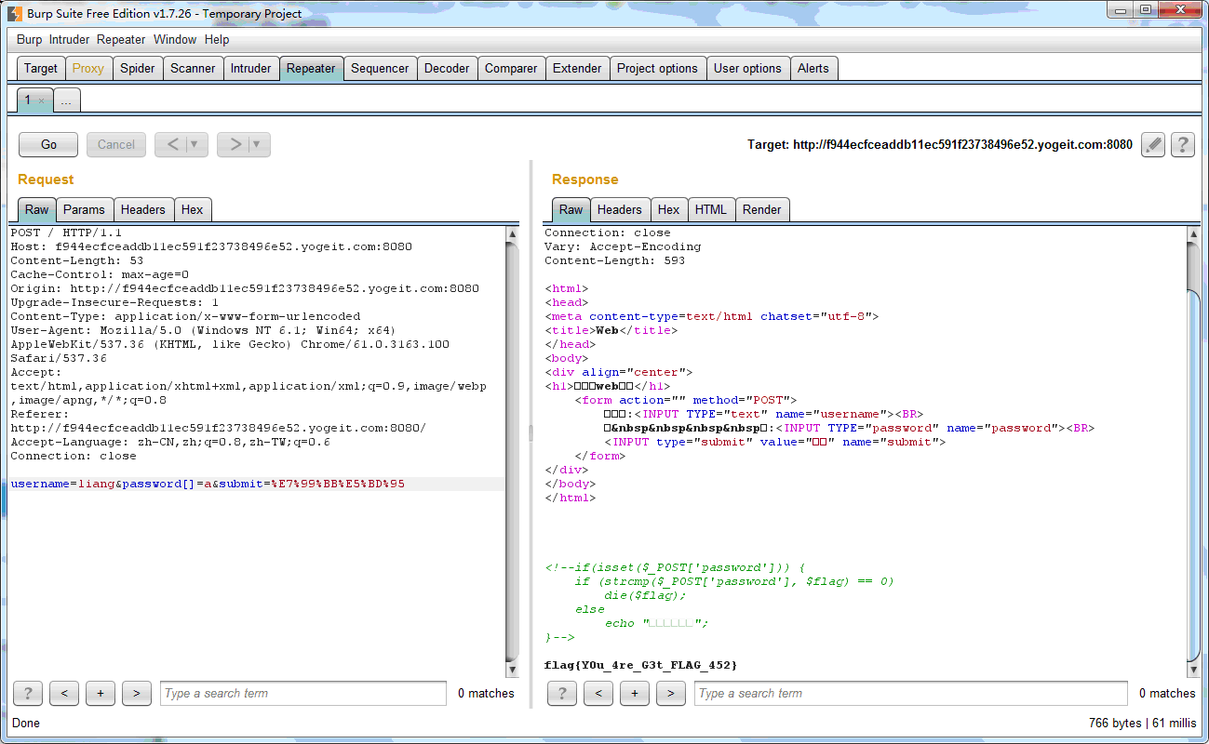Select the response Render tab
Image resolution: width=1209 pixels, height=744 pixels.
tap(762, 209)
